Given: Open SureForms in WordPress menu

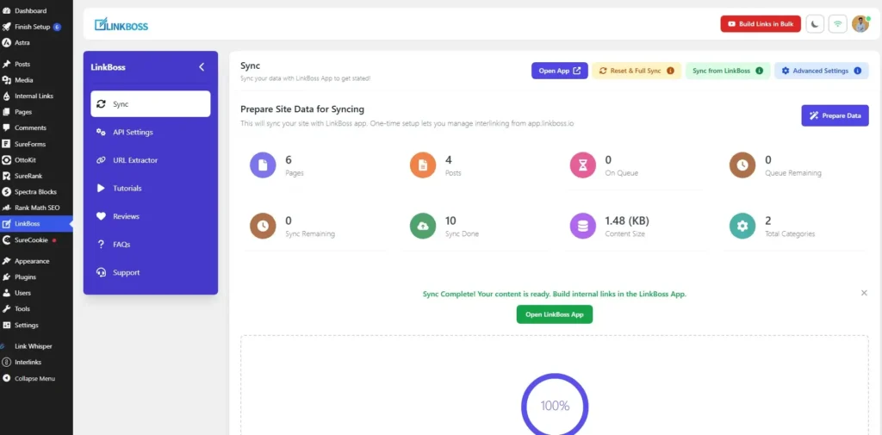Looking at the screenshot, I should (x=36, y=144).
